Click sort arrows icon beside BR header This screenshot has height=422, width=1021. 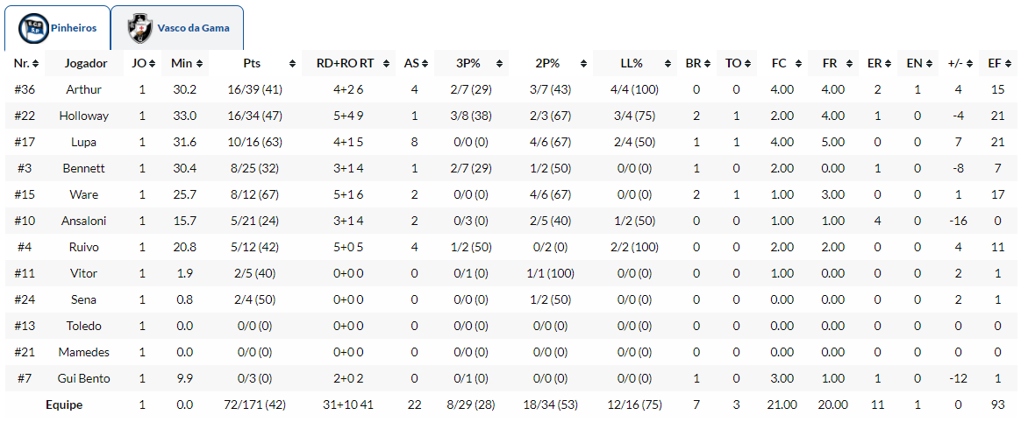point(707,64)
